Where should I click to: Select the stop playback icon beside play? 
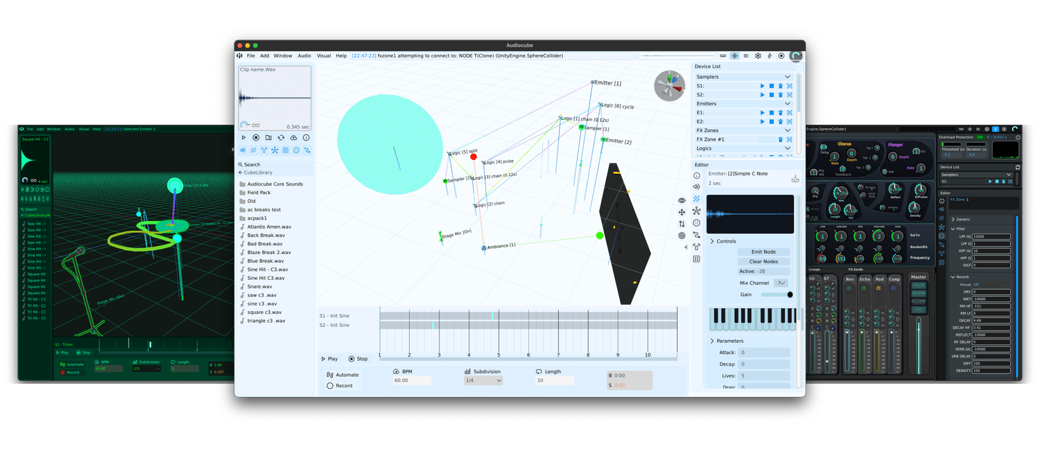click(x=254, y=137)
